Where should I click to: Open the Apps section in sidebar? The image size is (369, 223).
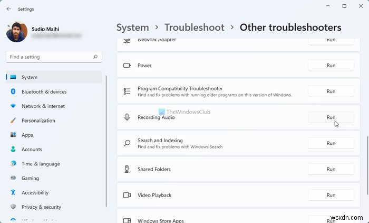tap(27, 135)
